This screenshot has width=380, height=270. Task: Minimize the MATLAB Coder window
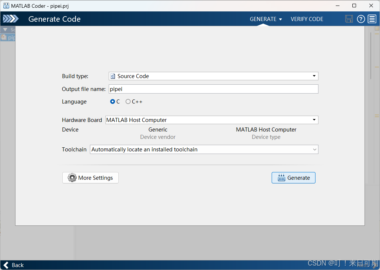(338, 6)
